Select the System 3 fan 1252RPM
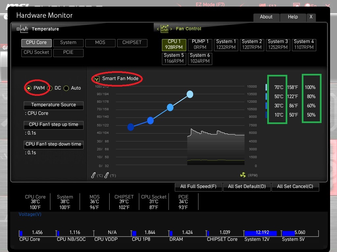Viewport: 337px width, 252px height. (278, 45)
